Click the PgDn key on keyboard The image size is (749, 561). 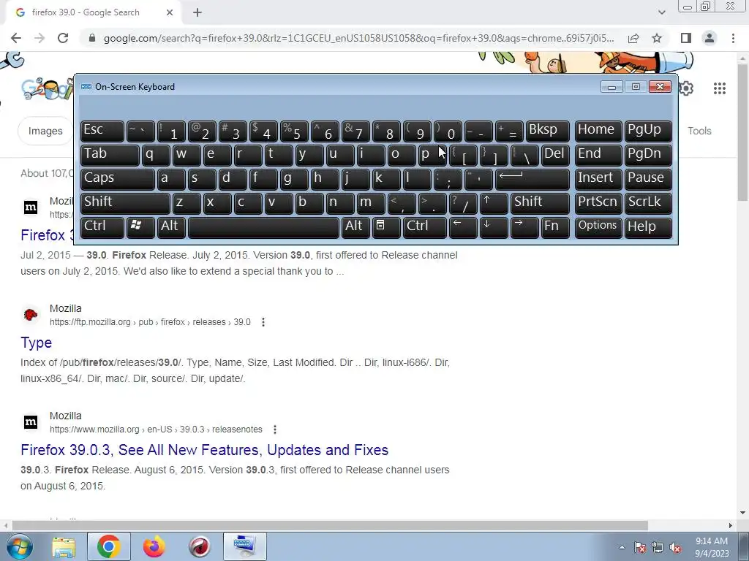tap(648, 156)
